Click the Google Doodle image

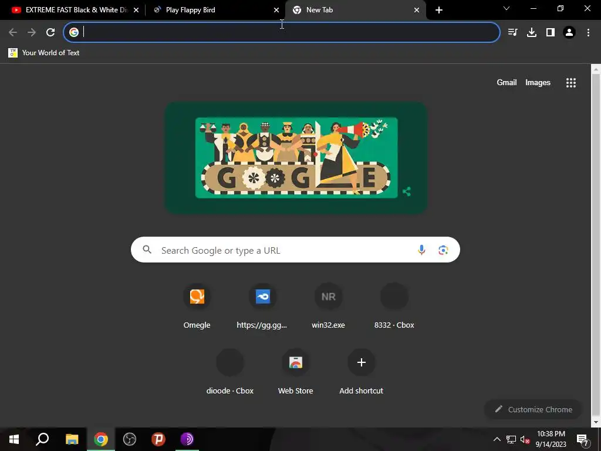pos(296,157)
